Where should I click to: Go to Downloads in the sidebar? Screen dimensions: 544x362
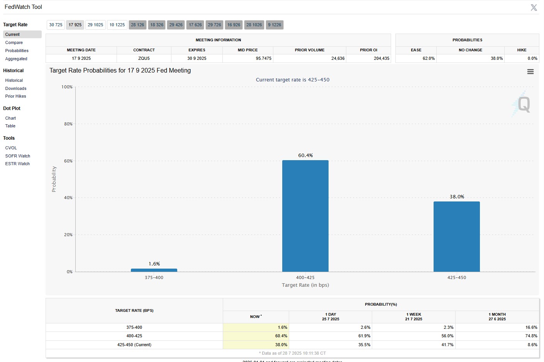[16, 88]
